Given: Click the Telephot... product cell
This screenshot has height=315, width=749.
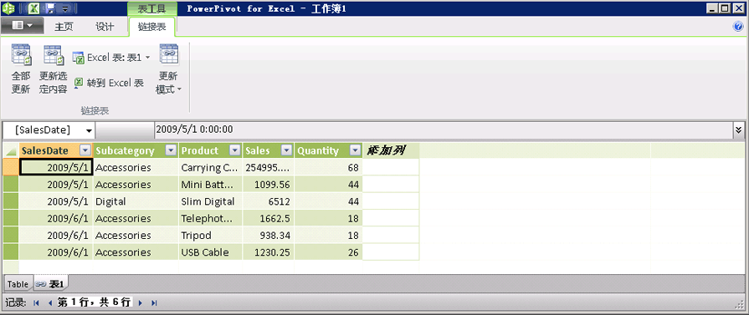Looking at the screenshot, I should tap(211, 218).
